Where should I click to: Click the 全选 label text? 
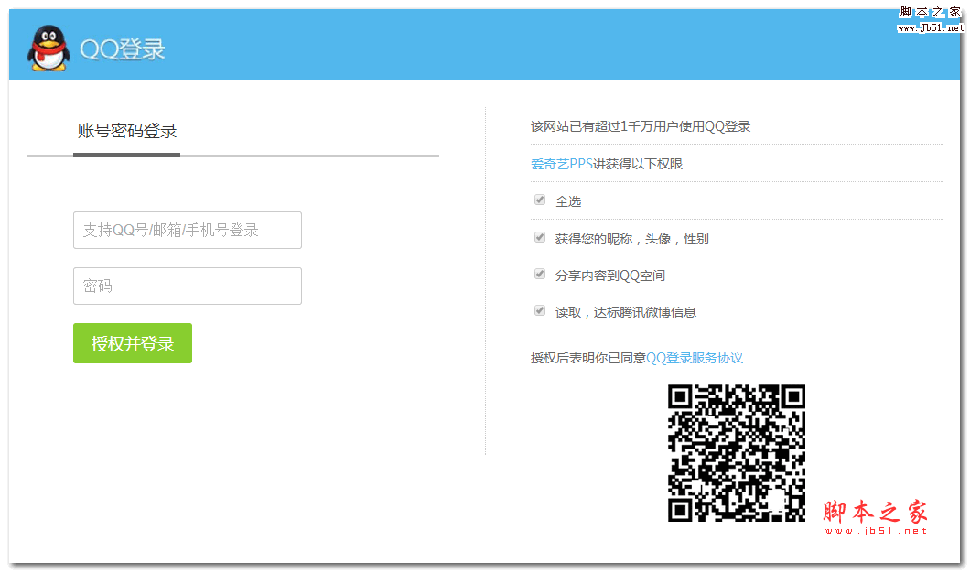tap(568, 201)
